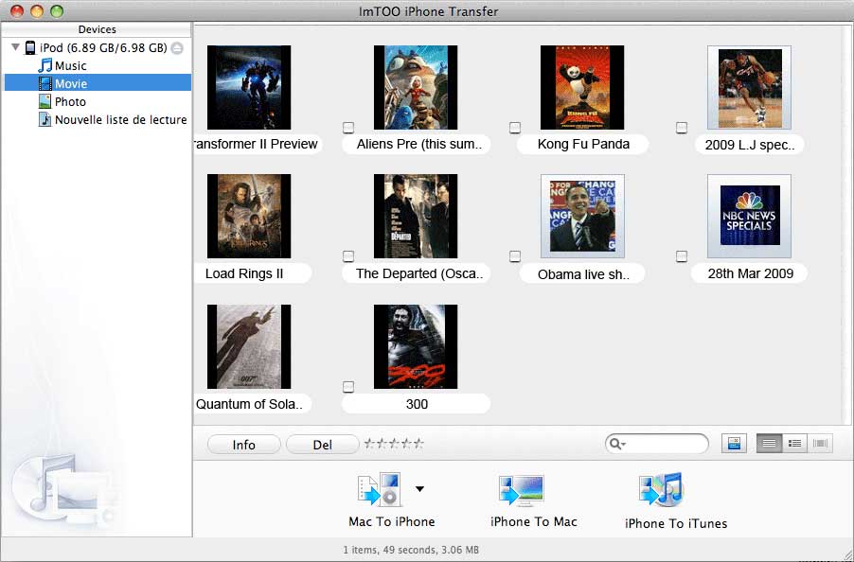Open the Photo category in sidebar
This screenshot has width=854, height=562.
tap(70, 101)
